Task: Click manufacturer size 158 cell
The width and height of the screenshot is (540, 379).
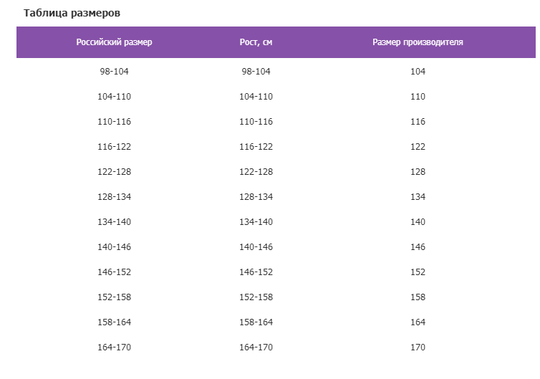Action: point(418,297)
